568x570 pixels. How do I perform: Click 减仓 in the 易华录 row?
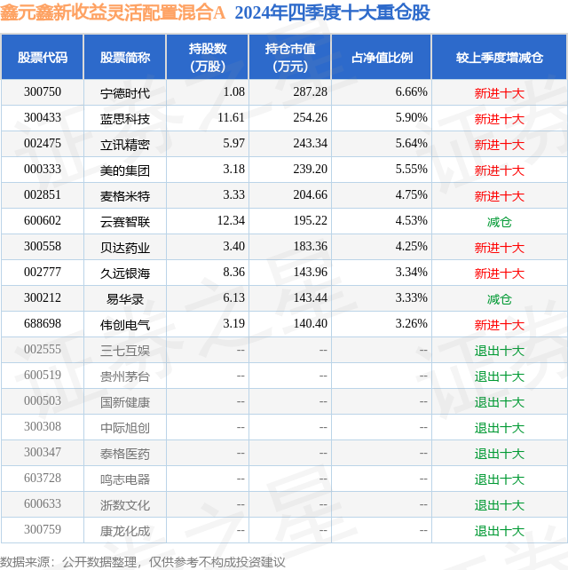pyautogui.click(x=500, y=299)
